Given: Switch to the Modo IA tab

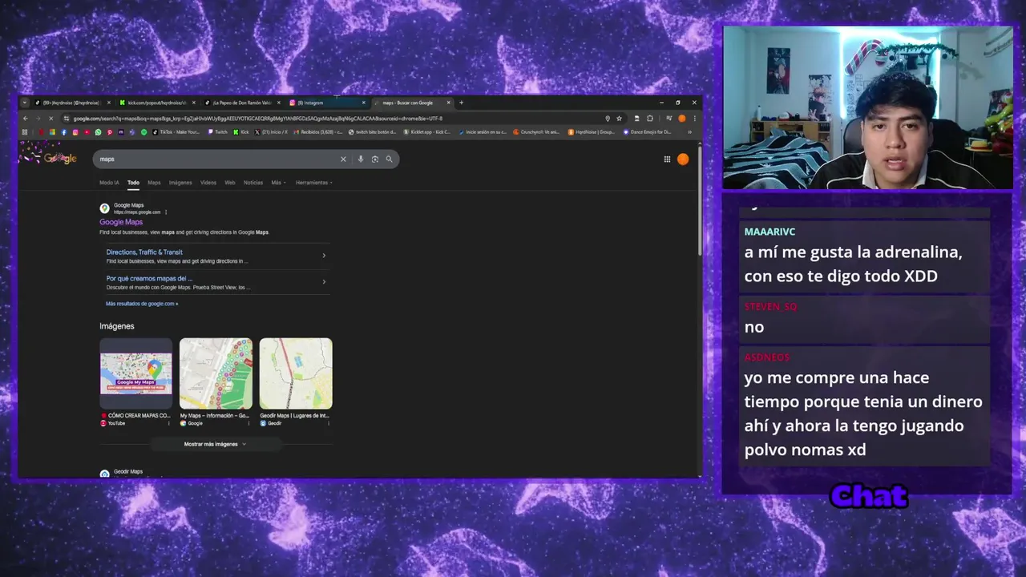Looking at the screenshot, I should 109,183.
